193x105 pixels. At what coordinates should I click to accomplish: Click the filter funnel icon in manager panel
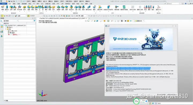click(35, 21)
